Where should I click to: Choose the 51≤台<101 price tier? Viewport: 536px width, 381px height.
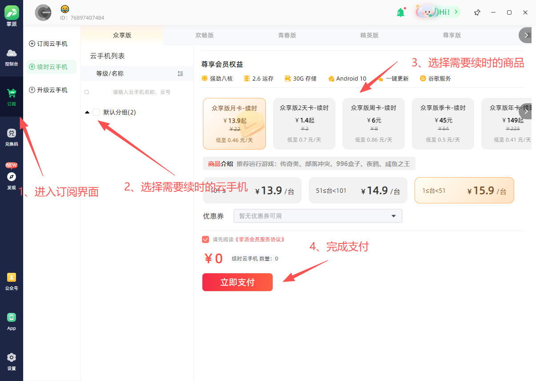pyautogui.click(x=358, y=190)
